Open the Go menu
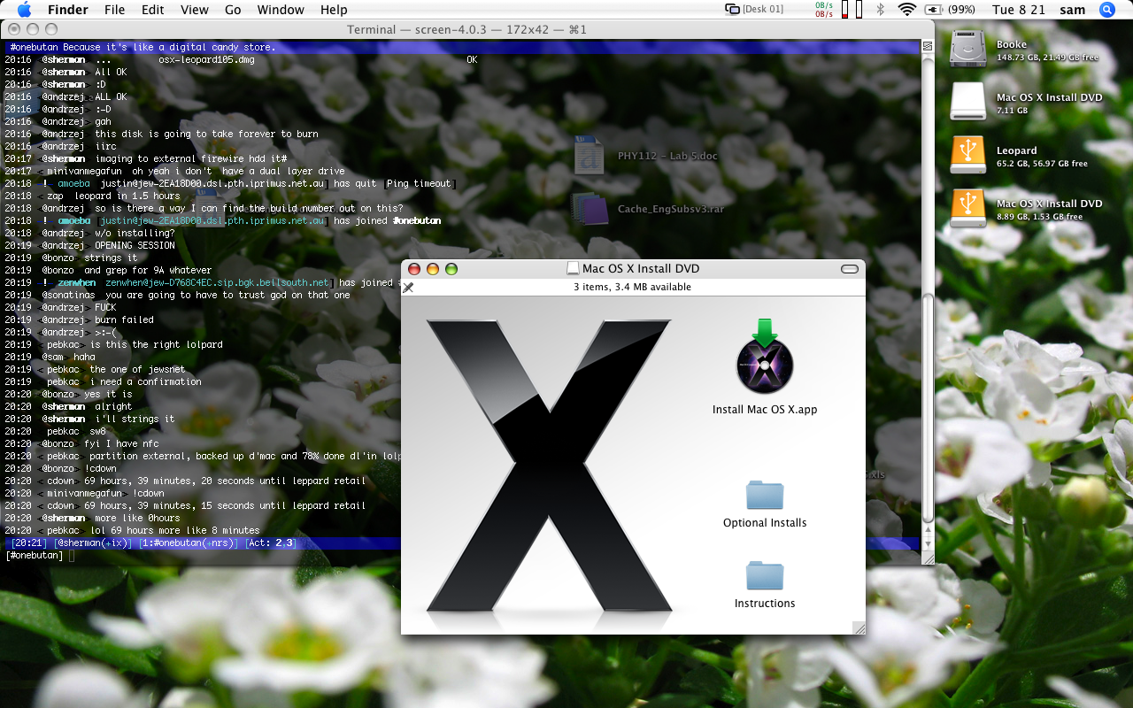1133x708 pixels. 233,10
